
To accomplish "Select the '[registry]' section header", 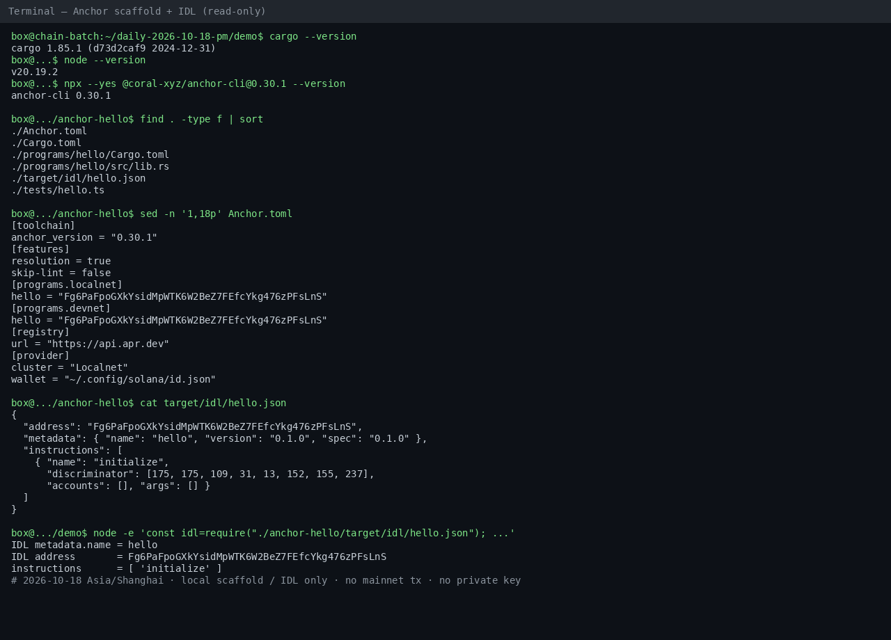I will tap(40, 332).
